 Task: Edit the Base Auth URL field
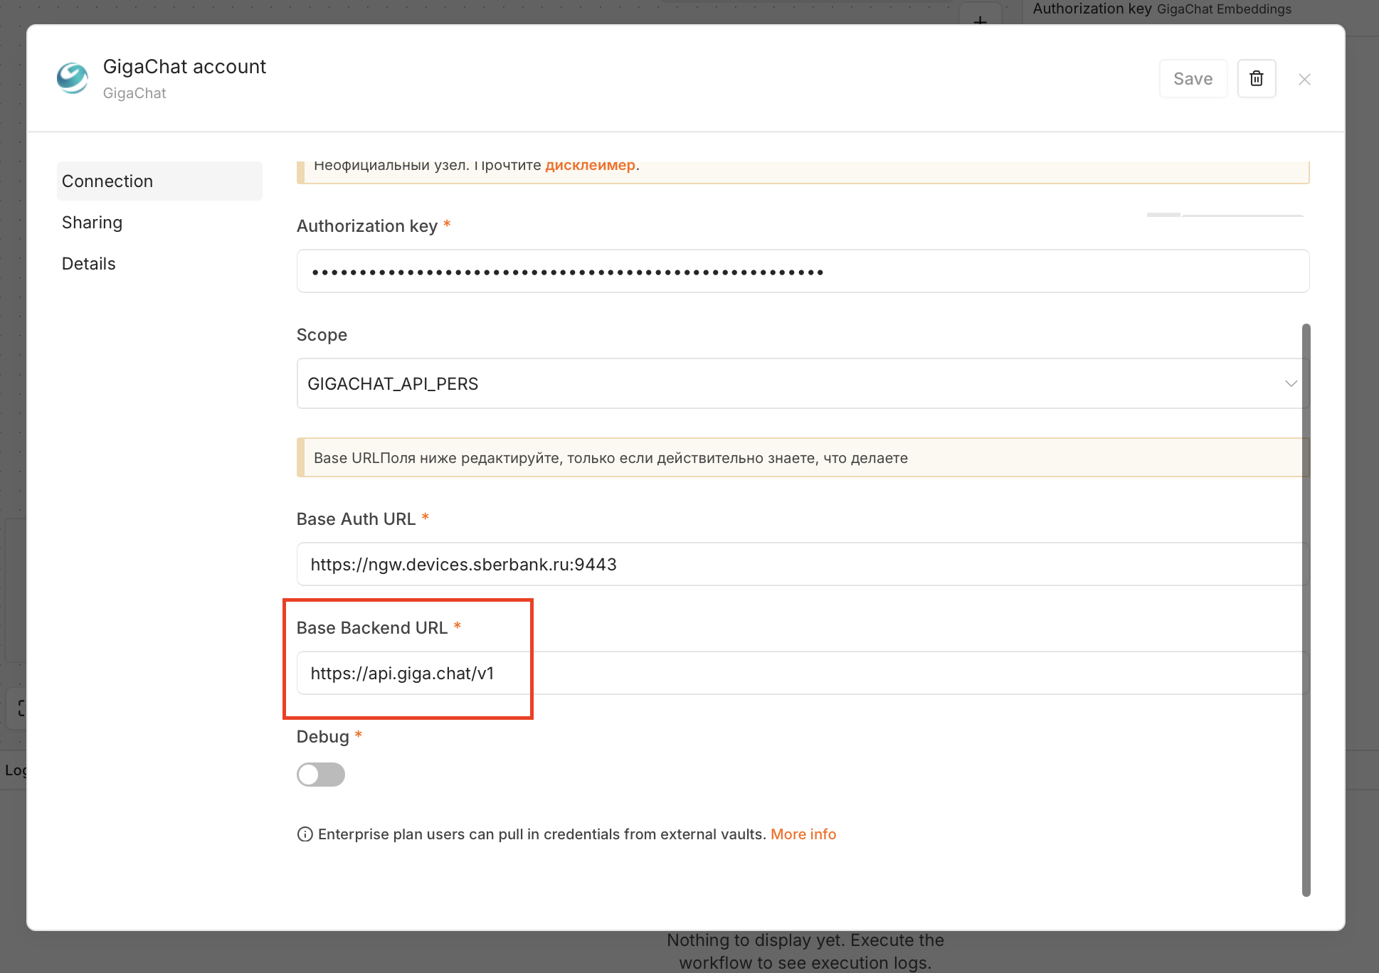tap(803, 564)
